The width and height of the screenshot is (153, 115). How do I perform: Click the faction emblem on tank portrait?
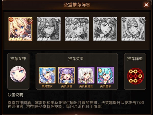tap(11, 19)
